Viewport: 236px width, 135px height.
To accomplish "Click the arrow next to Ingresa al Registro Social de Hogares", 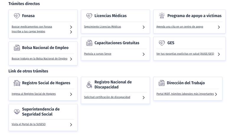I will point(71,94).
